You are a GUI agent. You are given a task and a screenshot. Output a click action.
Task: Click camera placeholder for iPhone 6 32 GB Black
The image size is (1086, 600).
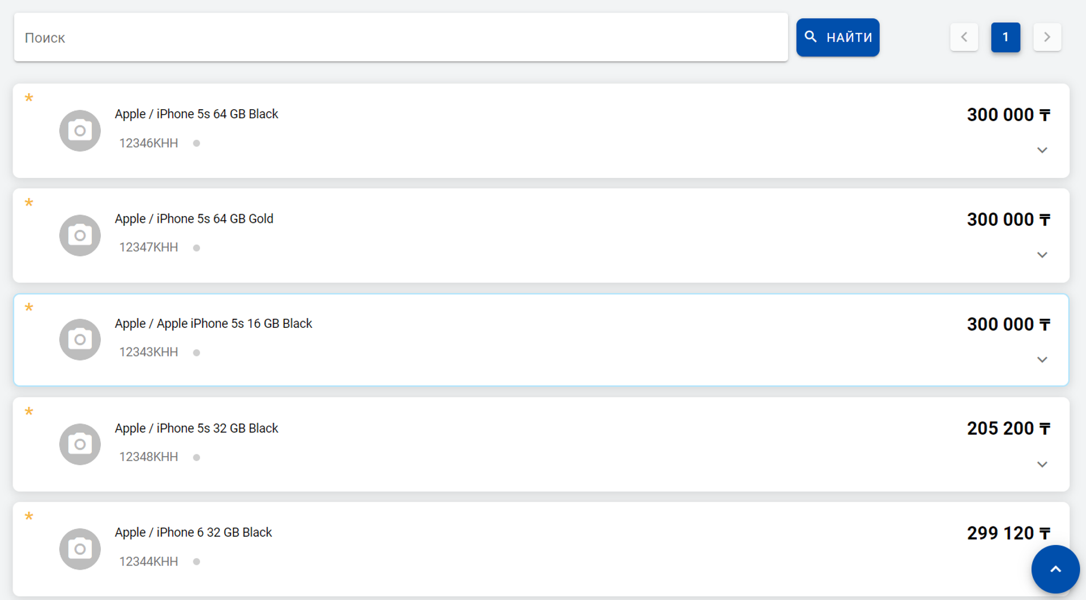[x=80, y=549]
